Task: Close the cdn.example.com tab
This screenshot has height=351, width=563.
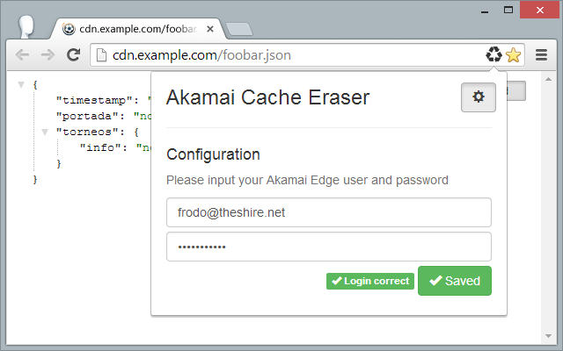Action: [210, 29]
